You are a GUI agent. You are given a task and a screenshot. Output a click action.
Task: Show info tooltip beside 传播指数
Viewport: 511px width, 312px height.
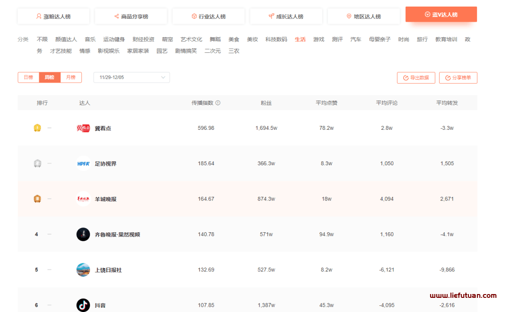point(218,103)
